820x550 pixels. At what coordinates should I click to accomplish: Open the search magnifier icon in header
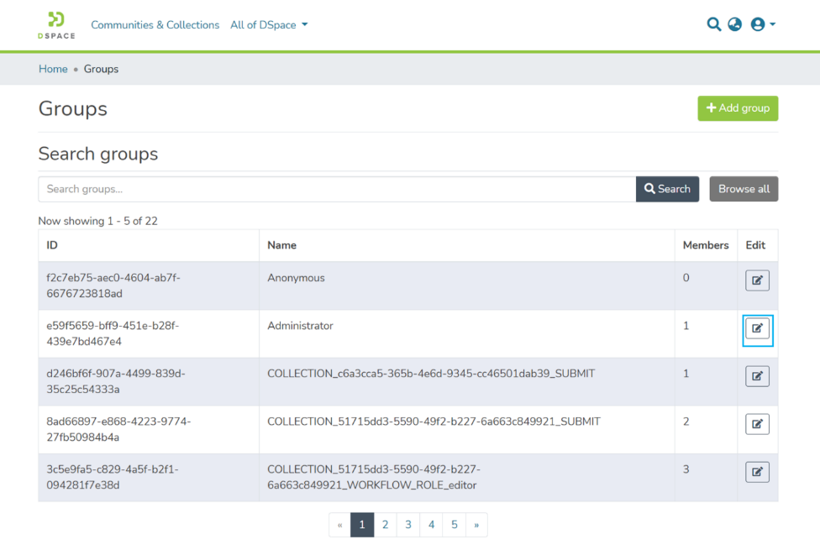pos(713,24)
